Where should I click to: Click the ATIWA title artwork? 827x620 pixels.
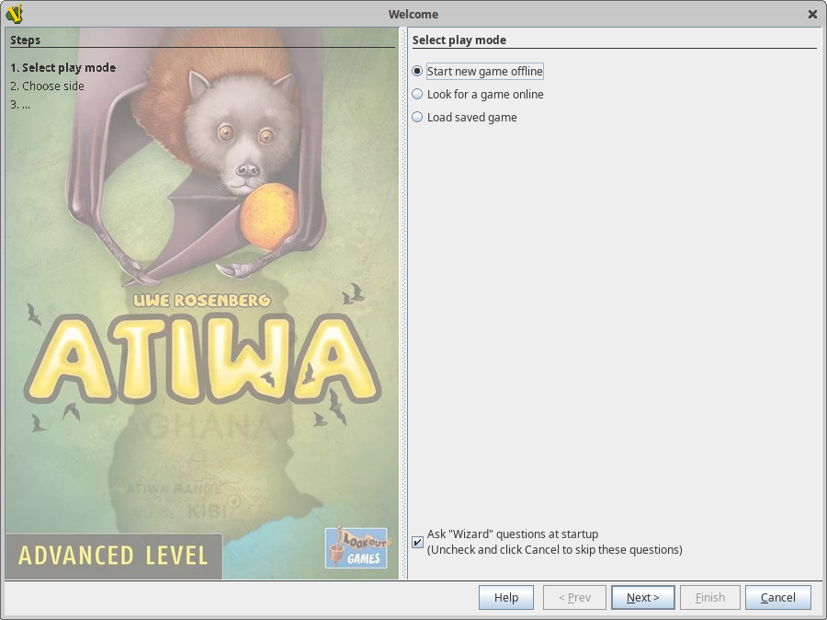tap(202, 358)
